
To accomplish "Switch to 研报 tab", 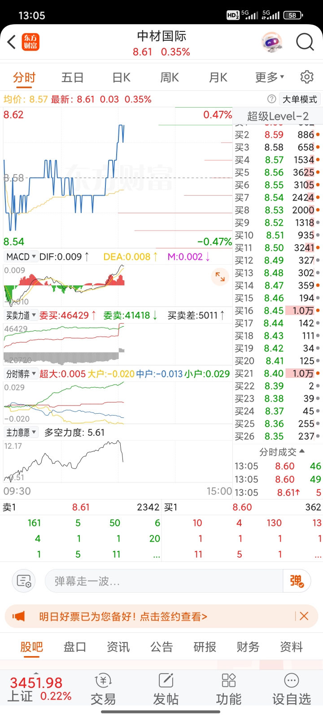I will point(205,647).
